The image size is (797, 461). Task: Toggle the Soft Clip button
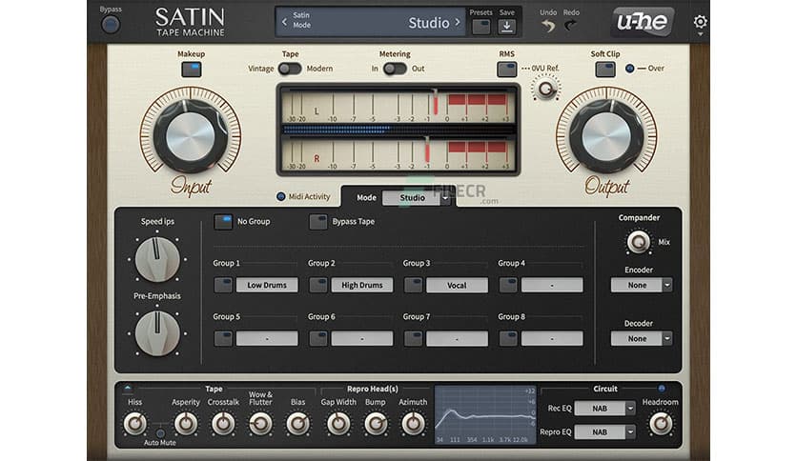coord(605,70)
